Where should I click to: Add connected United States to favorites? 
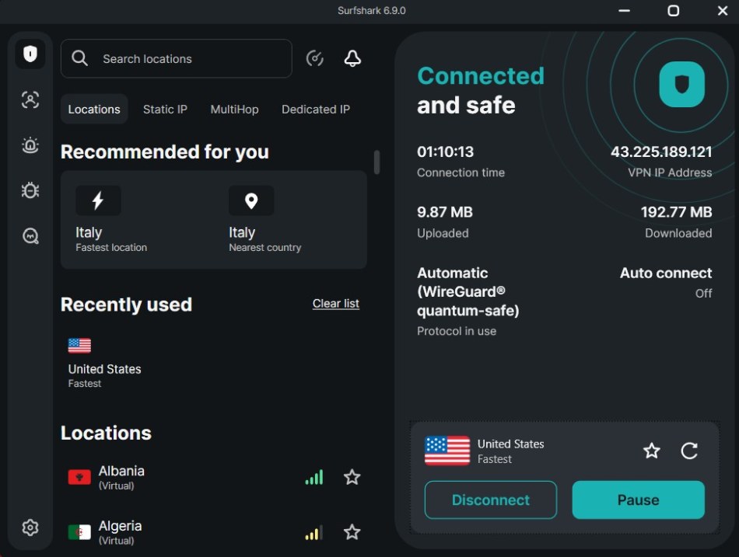pyautogui.click(x=652, y=451)
